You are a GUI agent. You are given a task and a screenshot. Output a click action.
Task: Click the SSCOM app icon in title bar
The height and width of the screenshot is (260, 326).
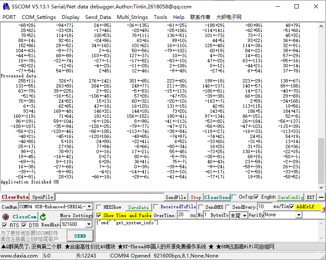pyautogui.click(x=5, y=6)
